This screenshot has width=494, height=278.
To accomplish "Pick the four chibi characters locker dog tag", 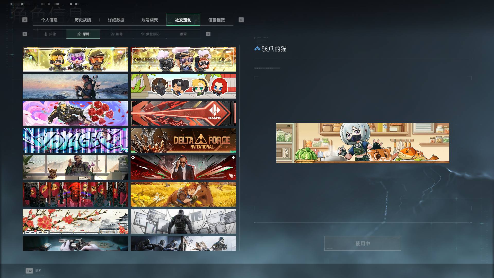I will pos(183,86).
